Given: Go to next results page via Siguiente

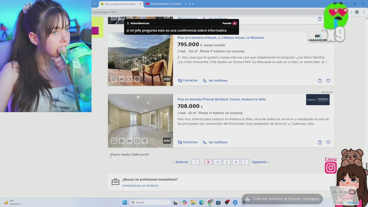Looking at the screenshot, I should (261, 162).
